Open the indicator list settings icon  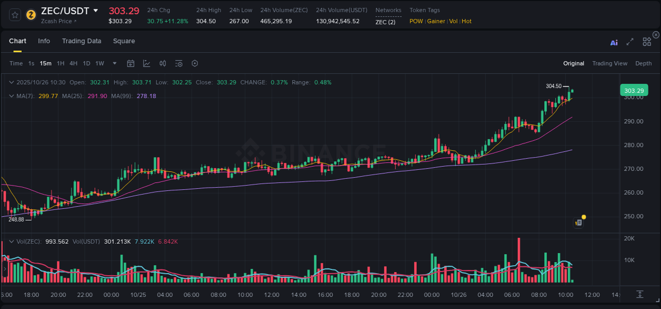pyautogui.click(x=179, y=63)
